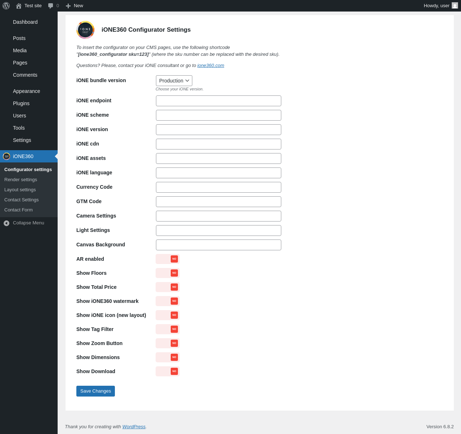
Task: Focus the iONE language field
Action: (x=219, y=173)
